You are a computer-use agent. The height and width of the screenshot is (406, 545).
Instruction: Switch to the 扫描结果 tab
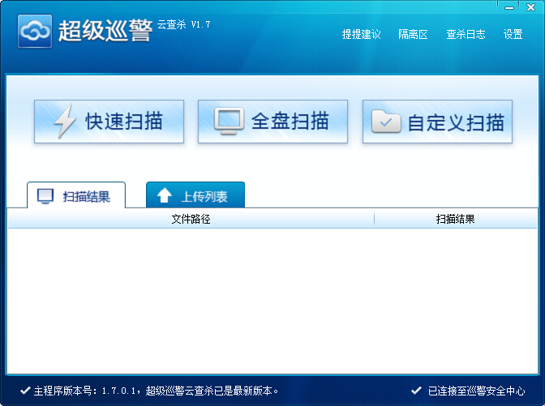click(x=76, y=195)
